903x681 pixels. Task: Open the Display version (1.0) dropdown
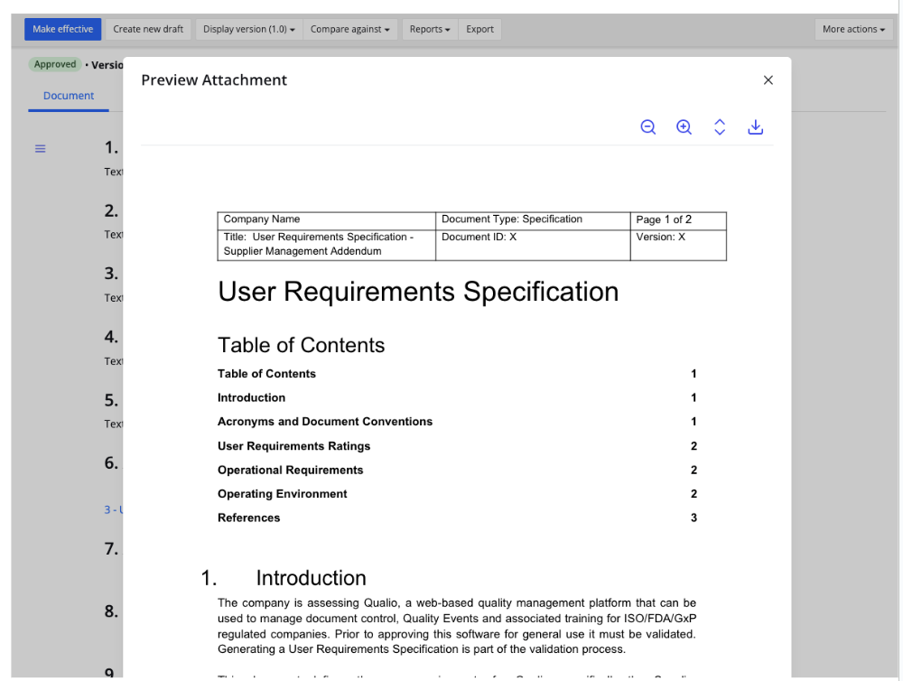pos(248,29)
